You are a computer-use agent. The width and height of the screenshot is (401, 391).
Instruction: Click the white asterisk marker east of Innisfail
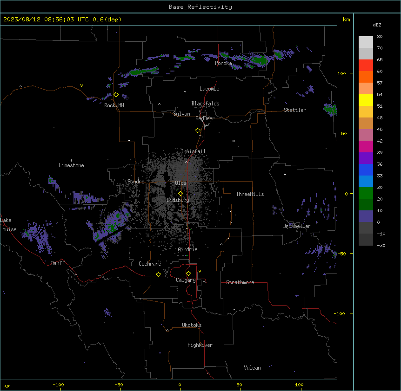pyautogui.click(x=234, y=141)
